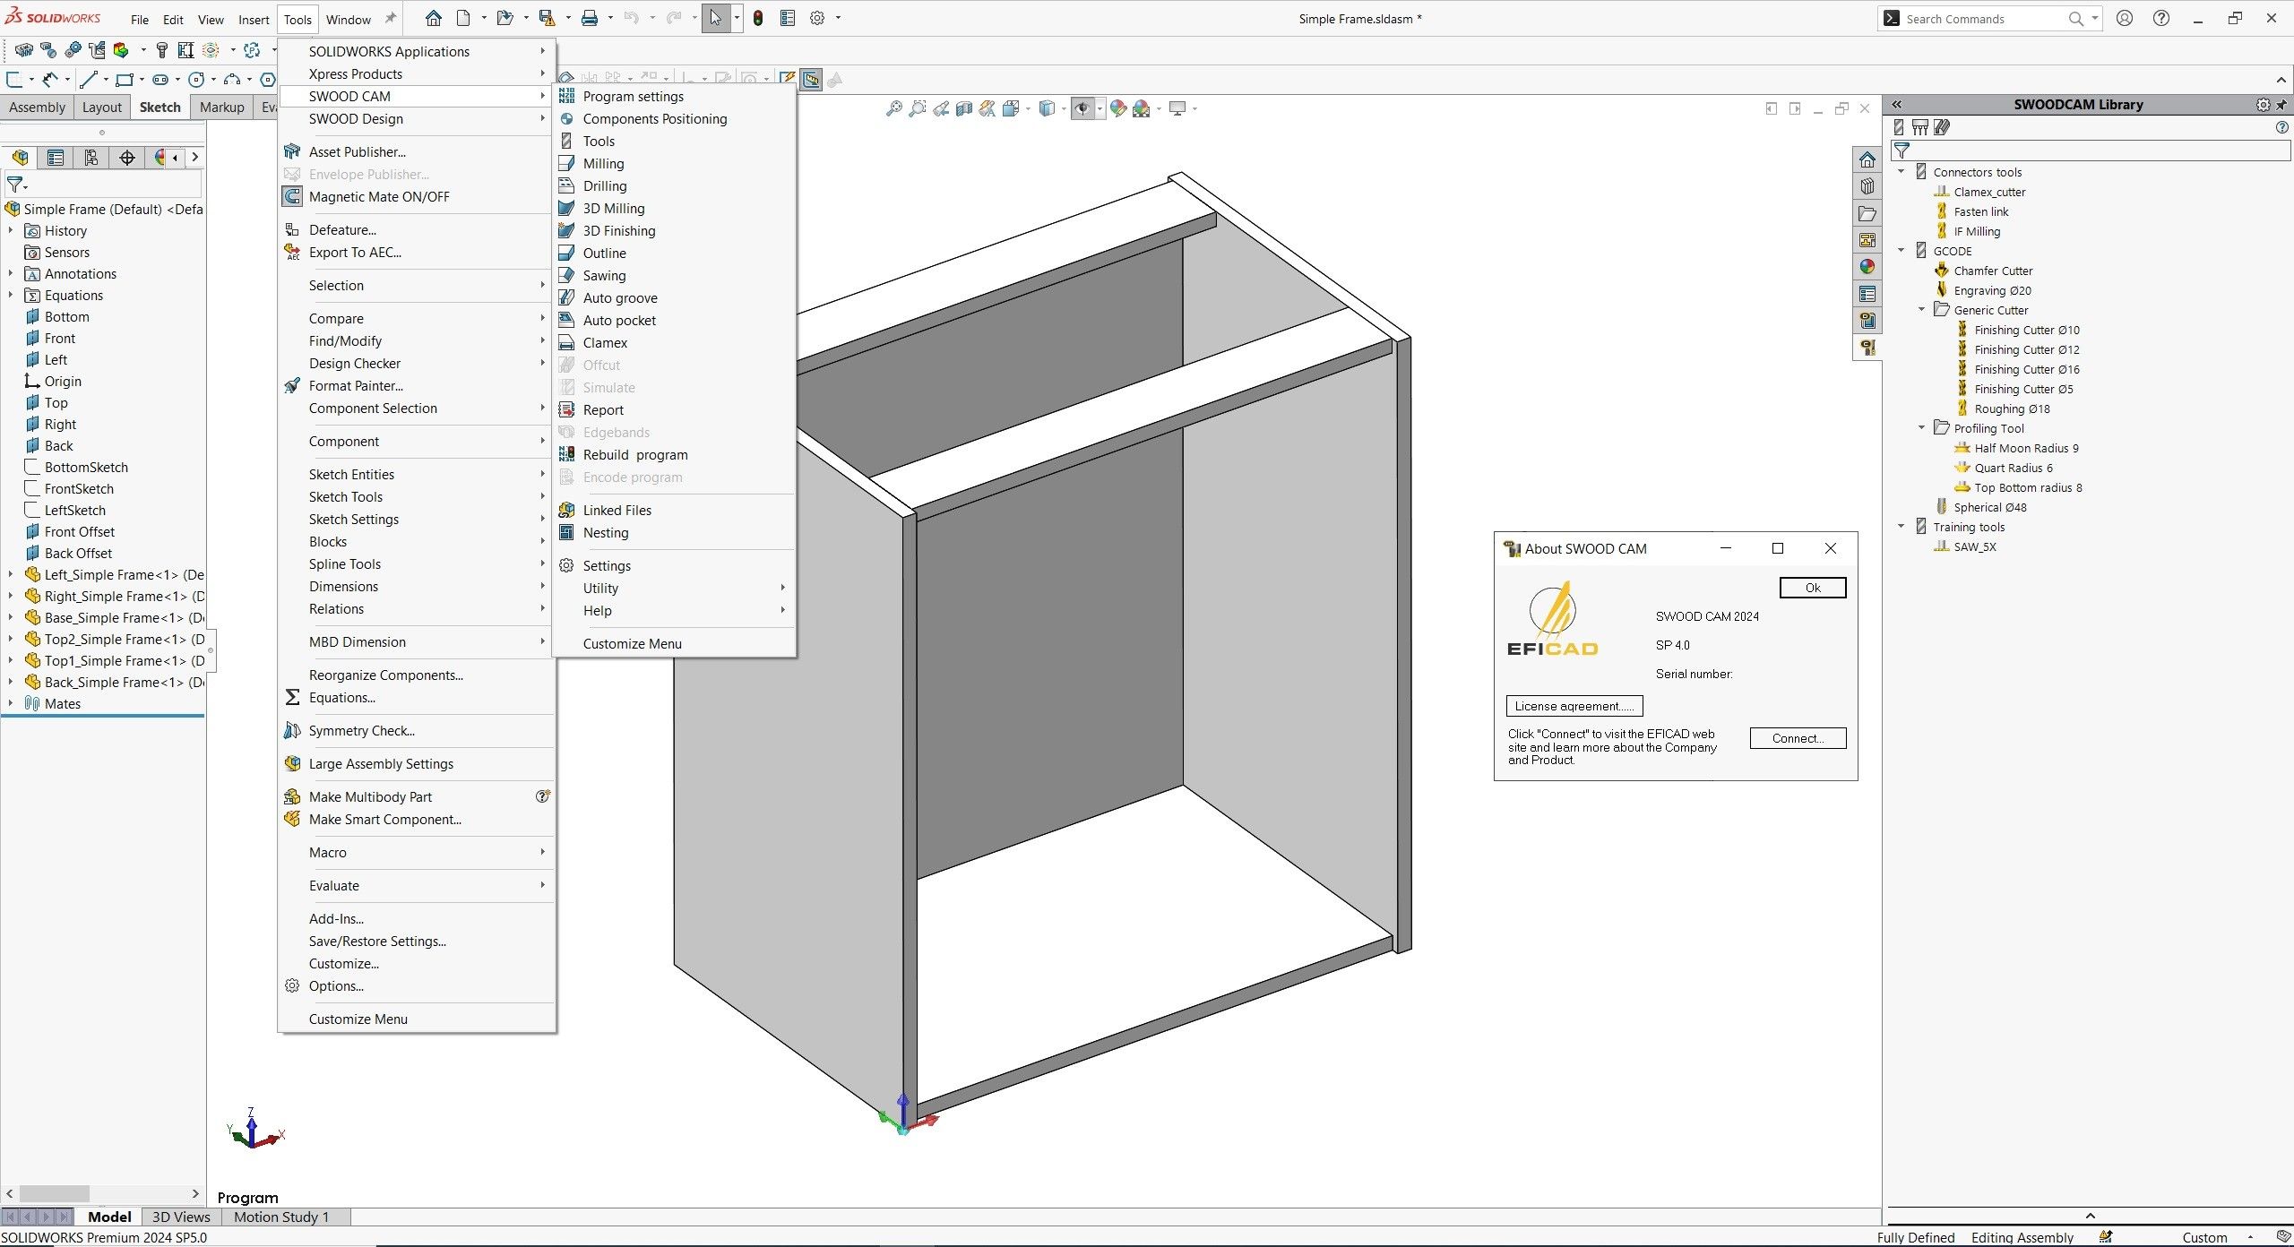Click the SWOODCAM Library settings gear
2294x1247 pixels.
[x=2262, y=104]
